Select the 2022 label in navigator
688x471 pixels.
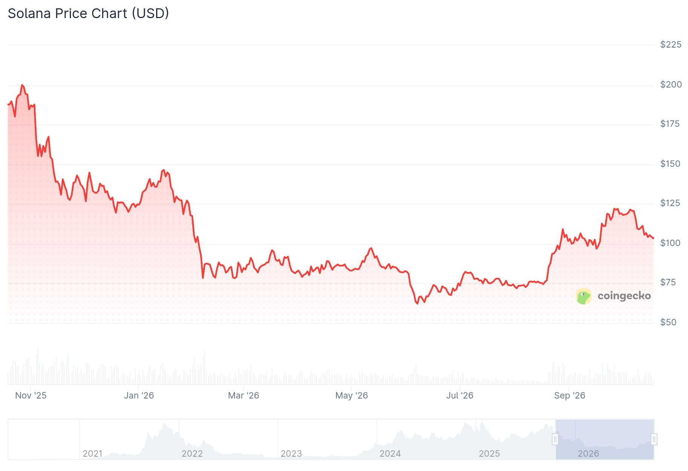click(x=192, y=454)
